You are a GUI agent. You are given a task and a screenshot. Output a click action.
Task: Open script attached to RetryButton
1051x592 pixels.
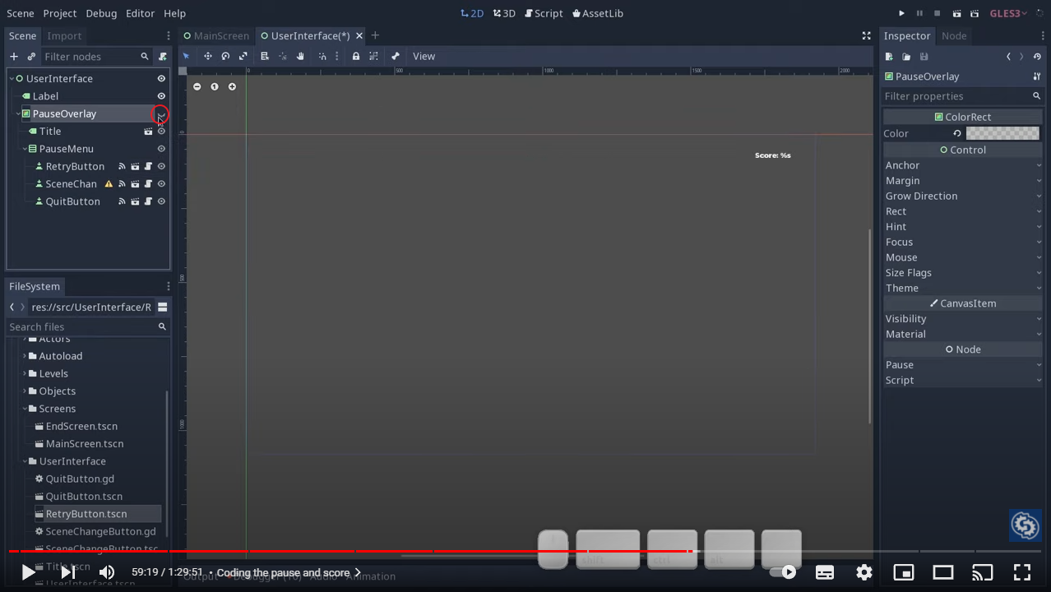(148, 166)
